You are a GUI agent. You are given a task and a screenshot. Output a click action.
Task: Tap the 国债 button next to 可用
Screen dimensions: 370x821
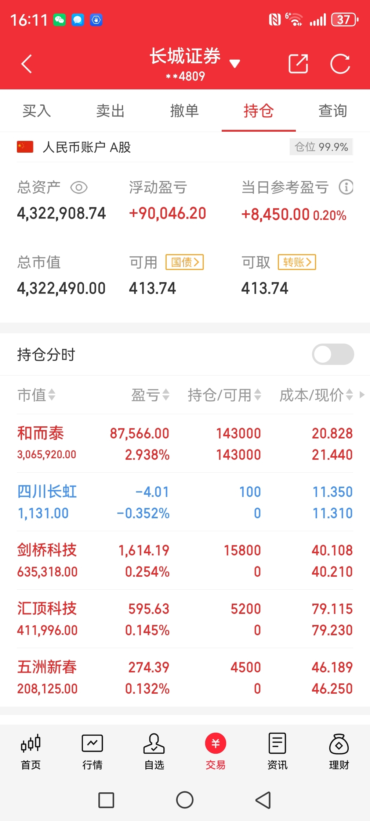(185, 262)
